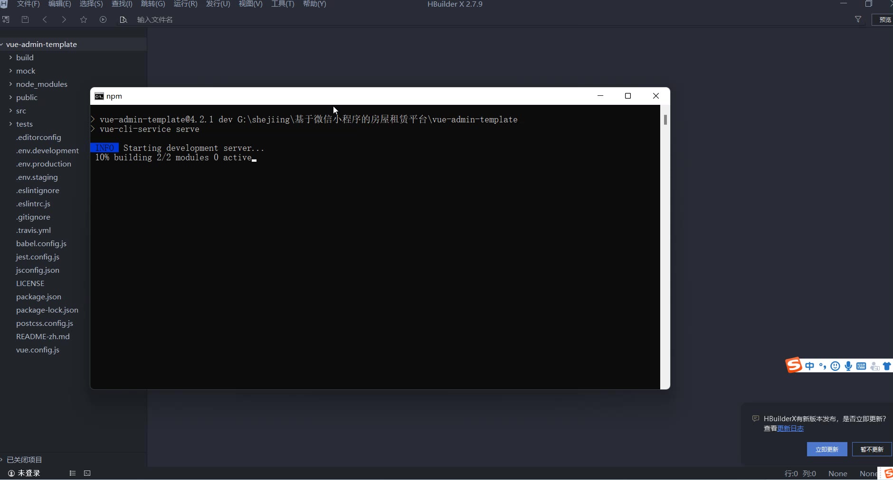893x480 pixels.
Task: Click the not-logged-in user avatar icon
Action: click(x=11, y=473)
